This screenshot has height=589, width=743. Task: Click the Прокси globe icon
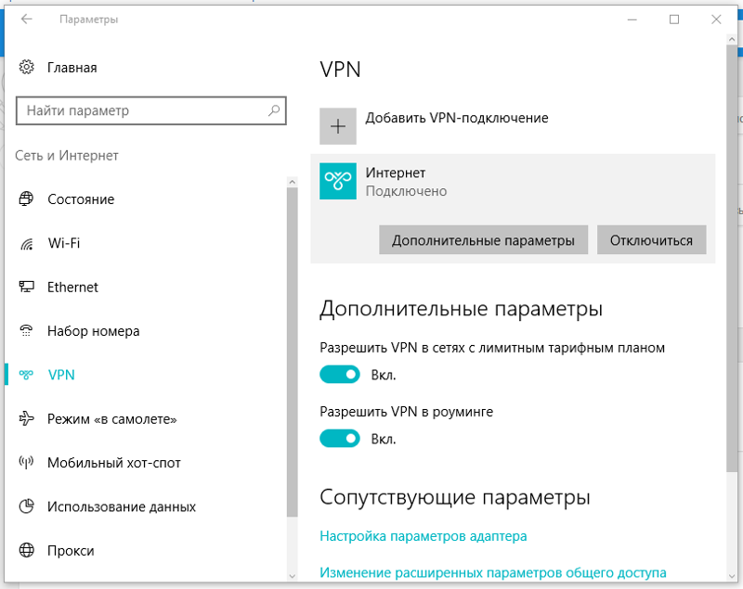(27, 550)
